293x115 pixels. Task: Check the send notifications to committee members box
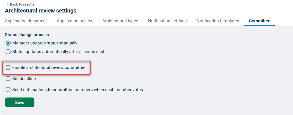pyautogui.click(x=8, y=90)
